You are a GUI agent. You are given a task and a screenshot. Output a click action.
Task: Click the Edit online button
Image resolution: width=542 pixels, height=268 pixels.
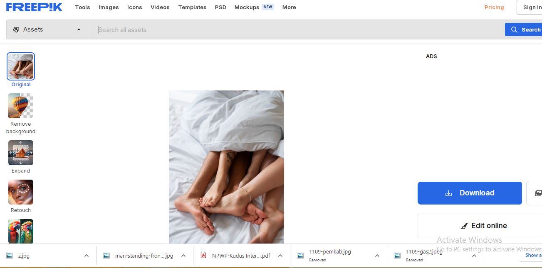click(x=484, y=226)
